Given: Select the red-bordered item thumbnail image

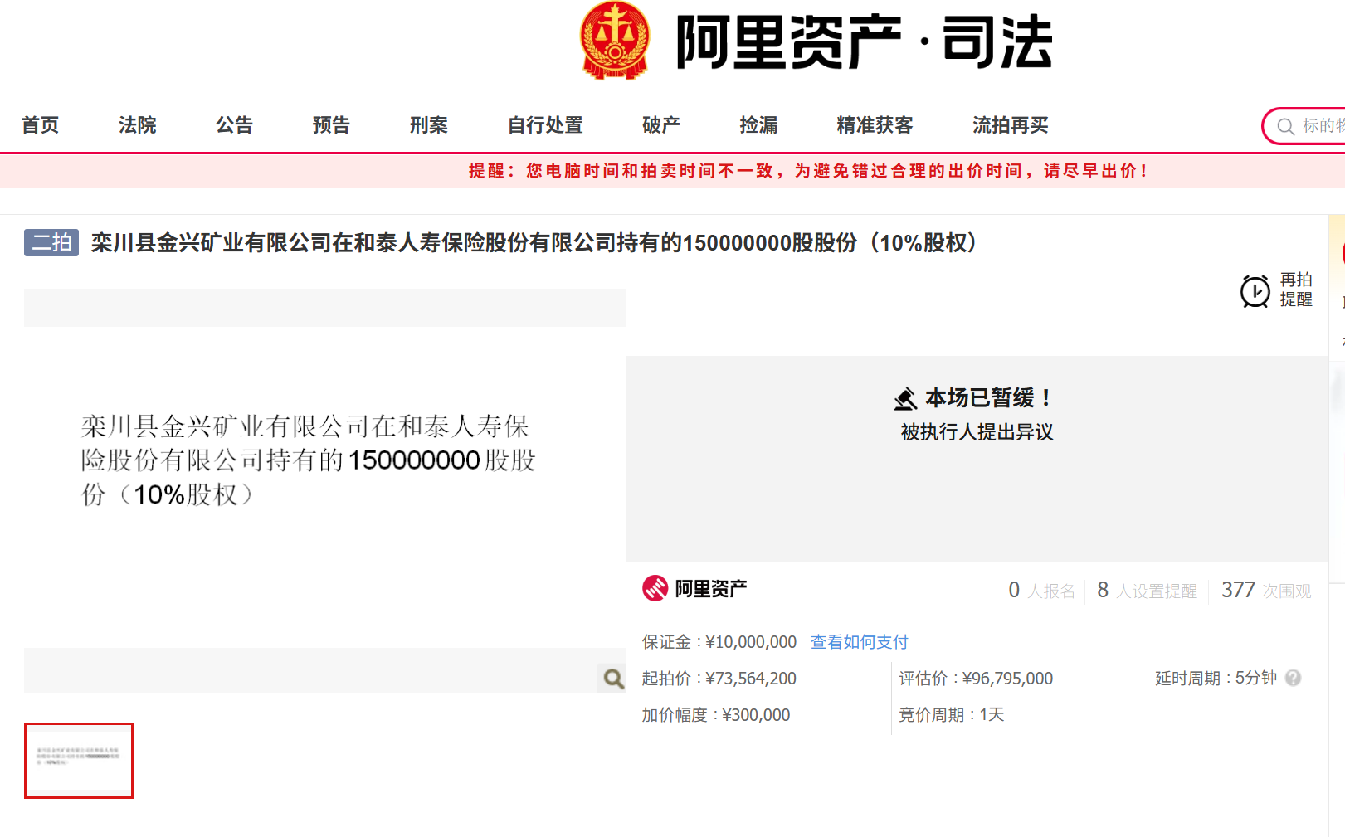Looking at the screenshot, I should [x=79, y=761].
